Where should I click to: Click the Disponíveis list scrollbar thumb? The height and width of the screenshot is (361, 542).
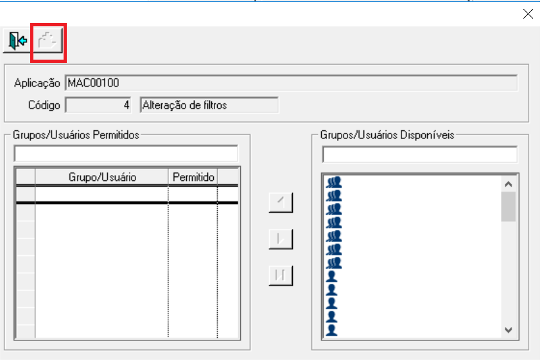(508, 206)
